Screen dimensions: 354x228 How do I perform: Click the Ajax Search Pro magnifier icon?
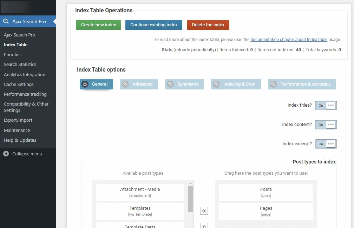click(6, 21)
